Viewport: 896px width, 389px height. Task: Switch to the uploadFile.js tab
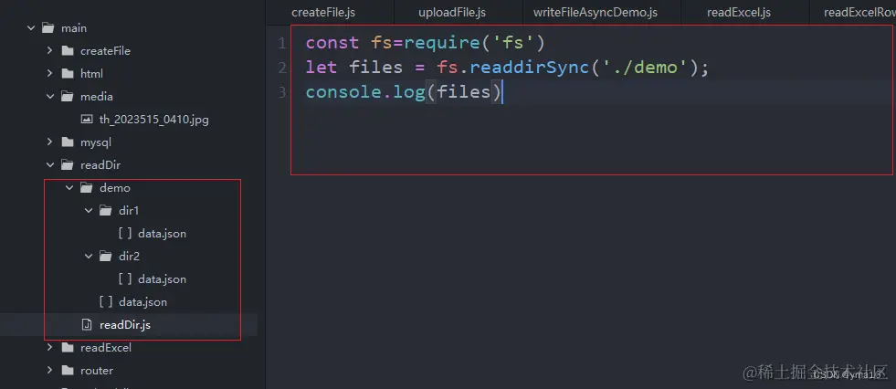click(452, 13)
